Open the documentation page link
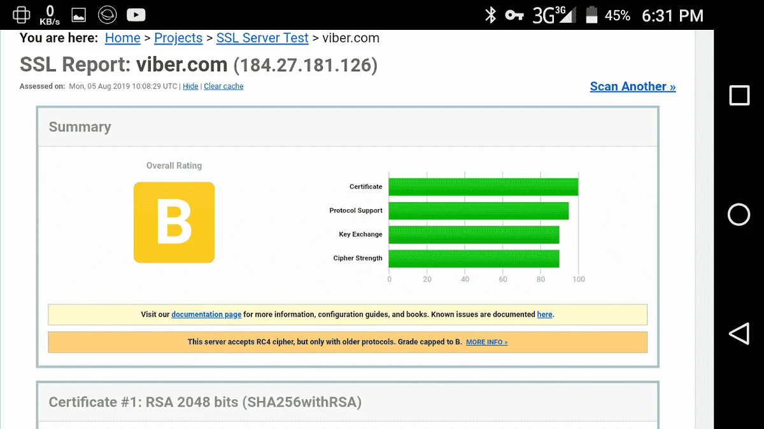Viewport: 764px width, 429px height. point(206,315)
